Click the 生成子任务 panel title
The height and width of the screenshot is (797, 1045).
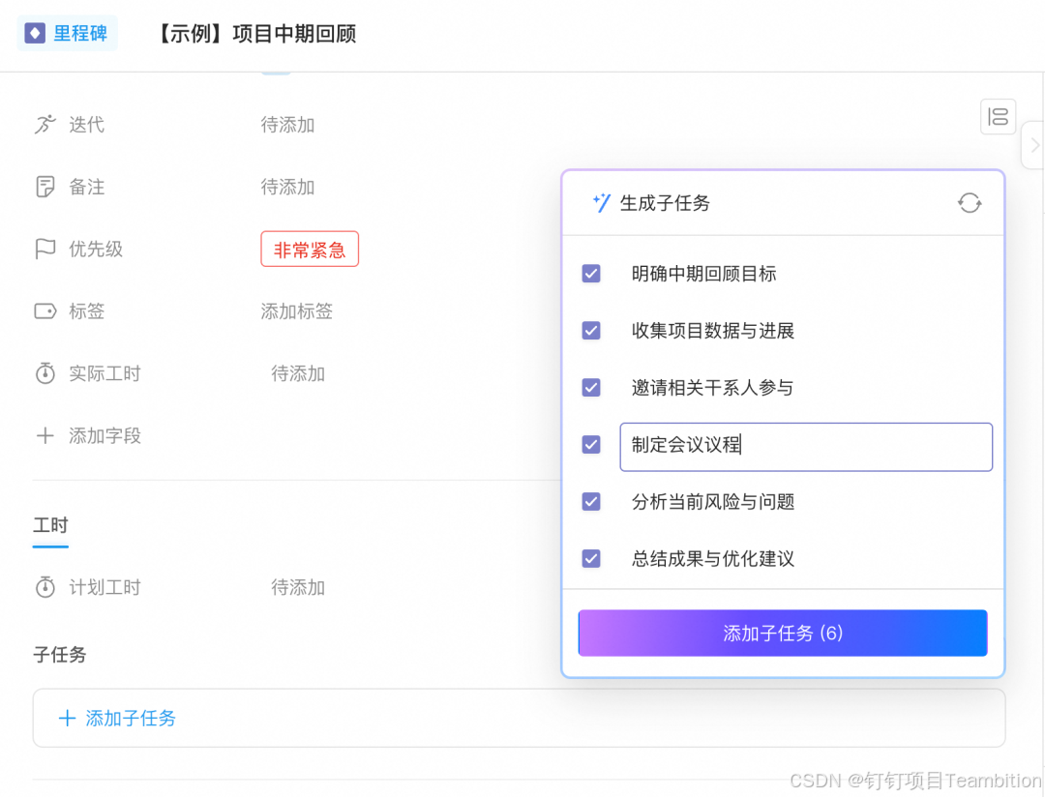(665, 202)
